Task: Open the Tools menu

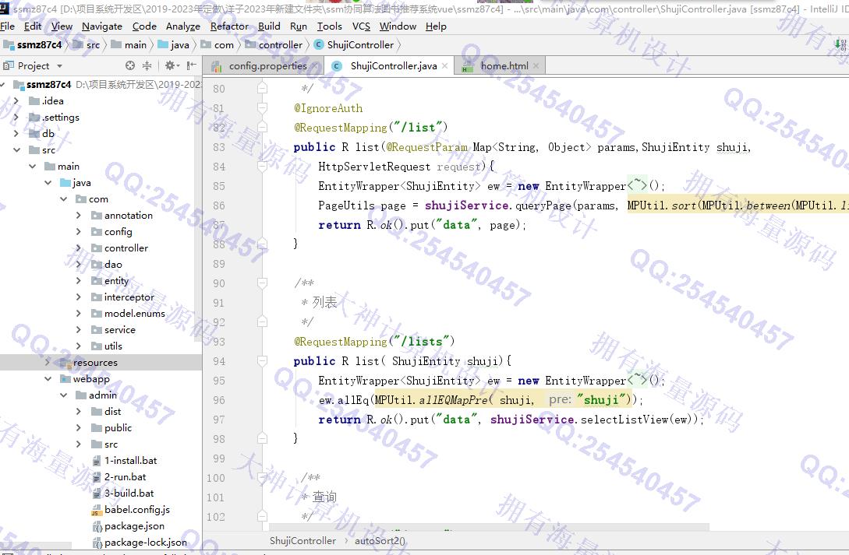Action: pos(329,26)
